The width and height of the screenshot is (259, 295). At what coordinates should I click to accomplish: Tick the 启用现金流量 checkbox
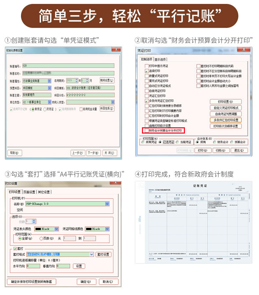(81, 109)
